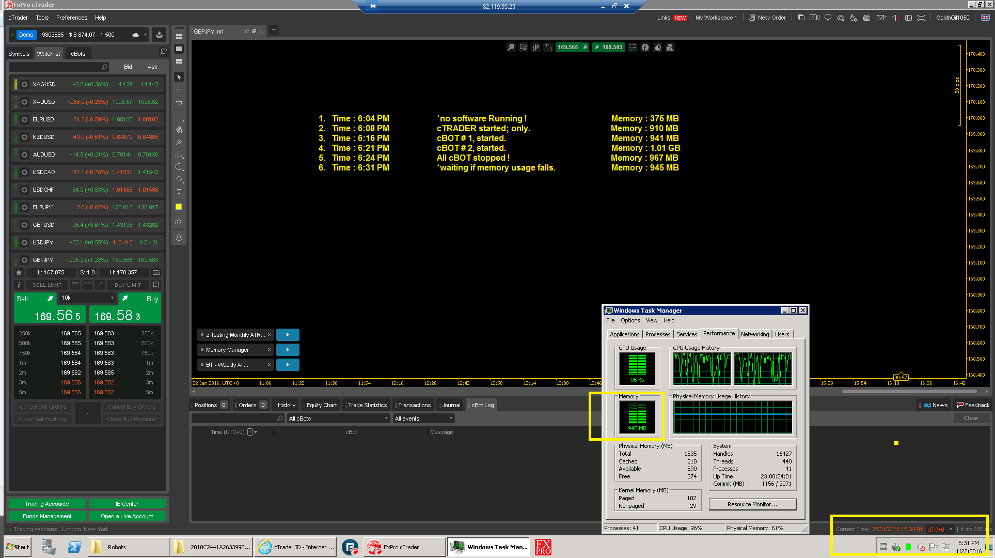Select the cursor pointer tool in chart toolbar
Viewport: 995px width, 558px height.
tap(179, 77)
